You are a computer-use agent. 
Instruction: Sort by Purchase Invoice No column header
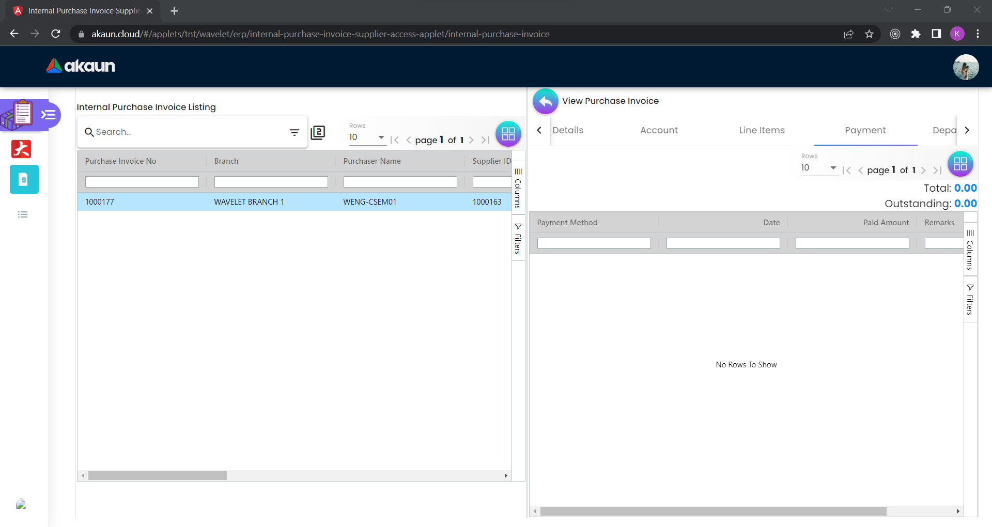121,161
